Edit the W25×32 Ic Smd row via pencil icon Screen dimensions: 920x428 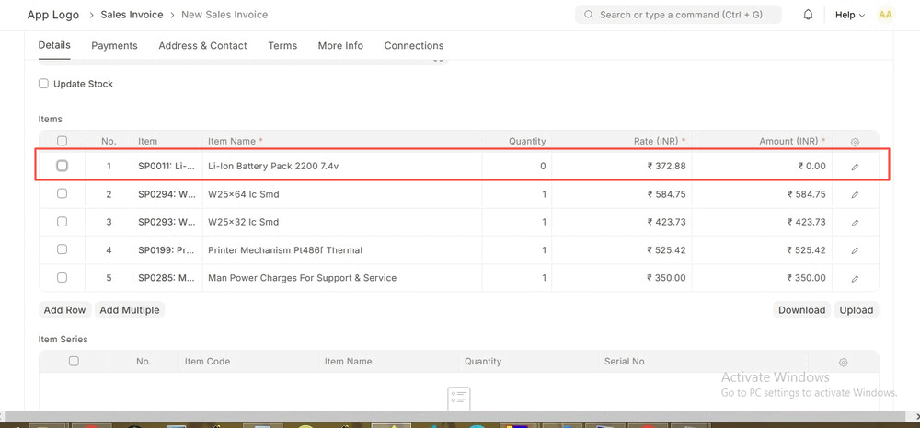pos(855,223)
